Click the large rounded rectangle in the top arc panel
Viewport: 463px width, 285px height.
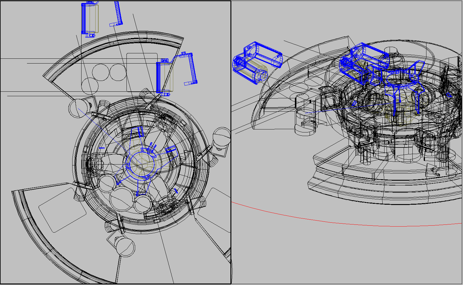[142, 72]
